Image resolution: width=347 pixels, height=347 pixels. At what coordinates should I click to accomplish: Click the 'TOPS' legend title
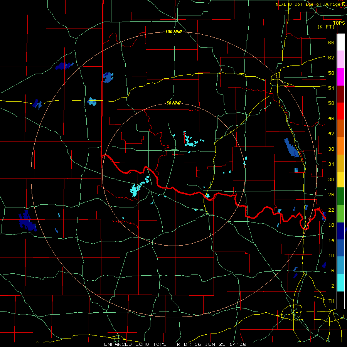point(339,23)
